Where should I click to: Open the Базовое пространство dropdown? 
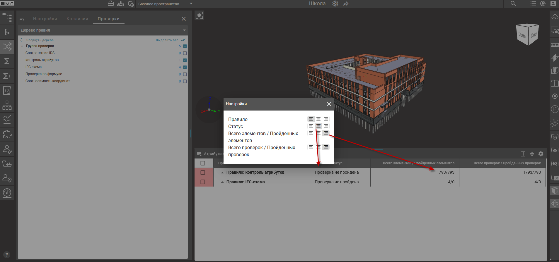[166, 4]
